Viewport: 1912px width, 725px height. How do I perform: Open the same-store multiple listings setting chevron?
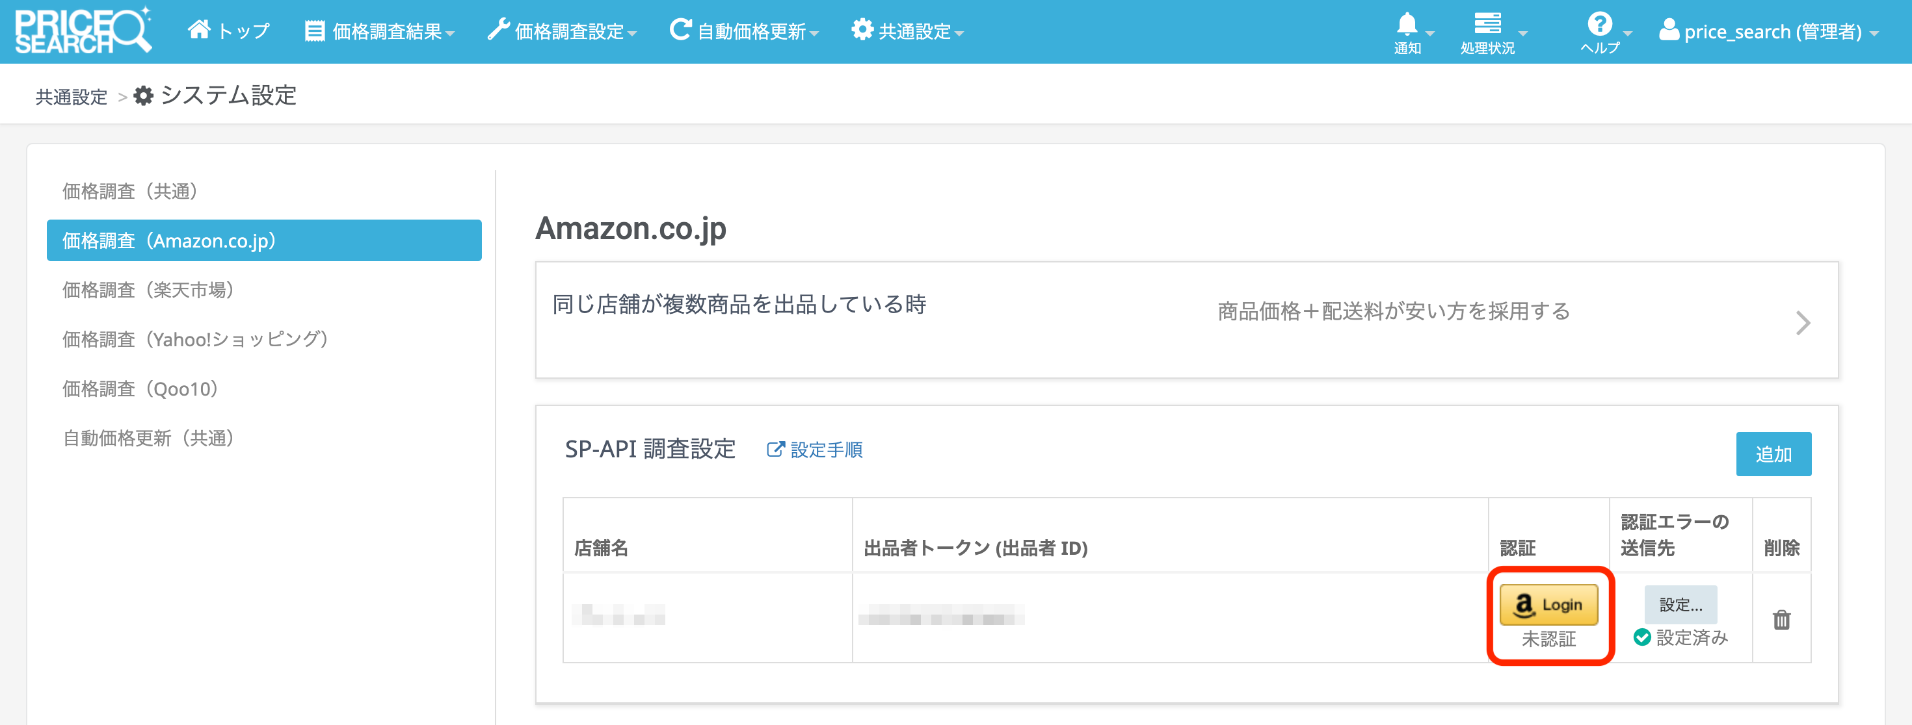(1803, 324)
